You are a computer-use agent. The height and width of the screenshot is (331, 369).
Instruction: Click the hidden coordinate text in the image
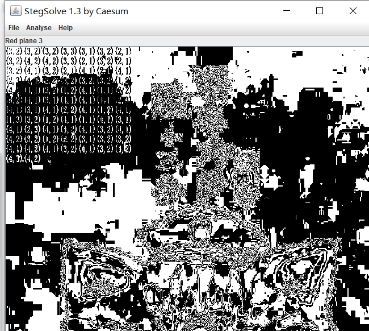coord(69,105)
